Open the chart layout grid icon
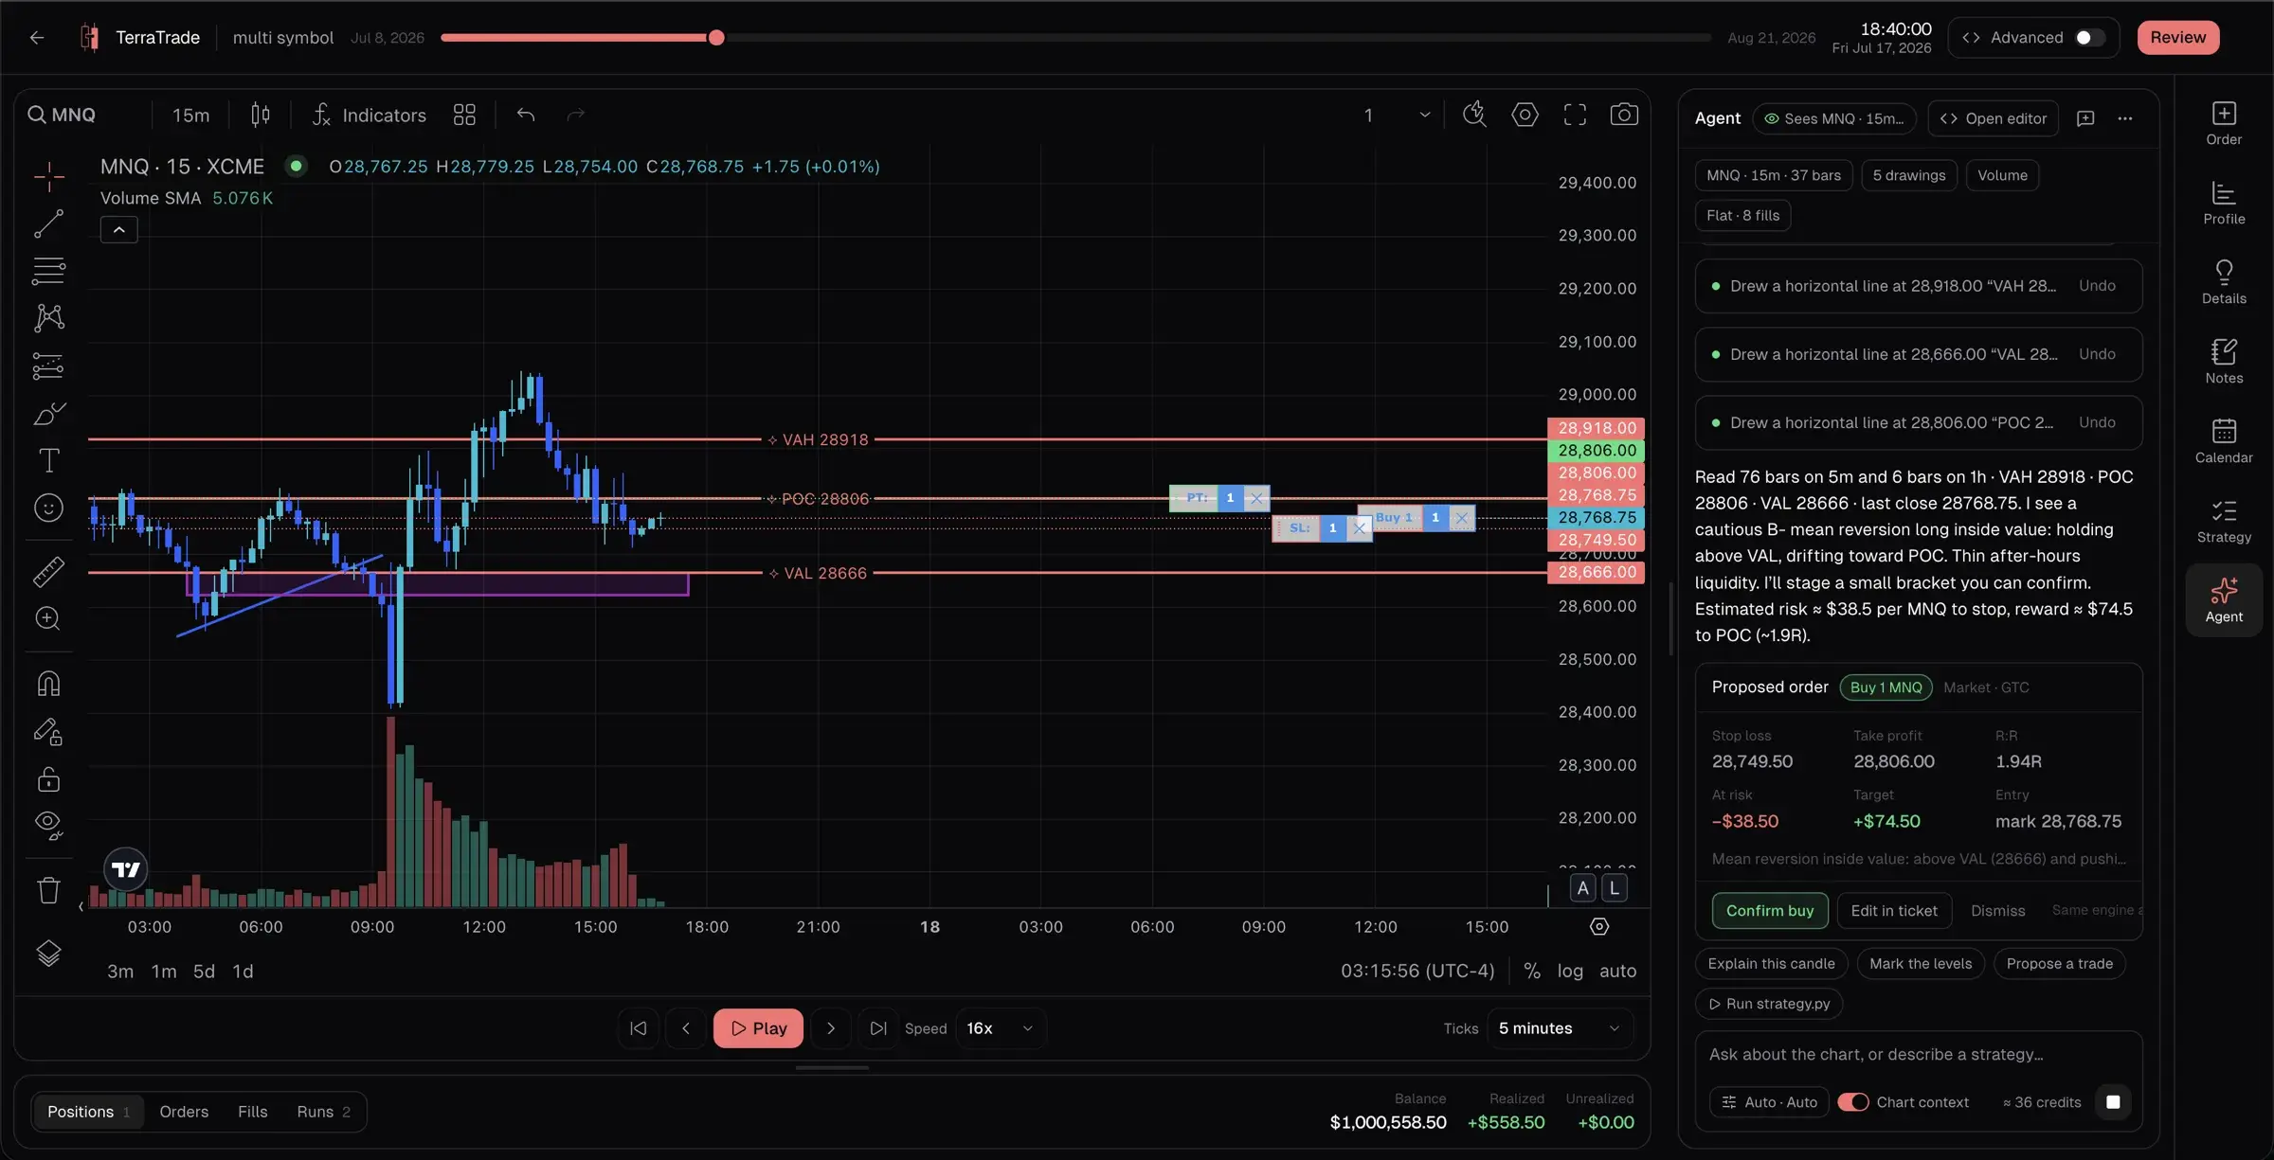The image size is (2274, 1160). coord(464,115)
